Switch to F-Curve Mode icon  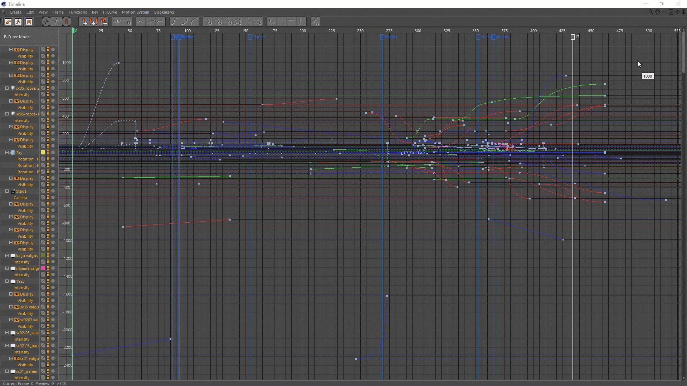[18, 22]
